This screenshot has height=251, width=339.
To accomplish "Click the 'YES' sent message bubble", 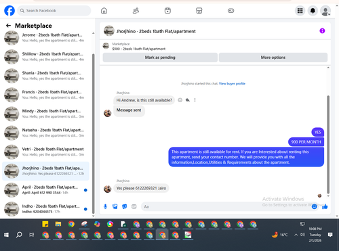I will point(317,132).
